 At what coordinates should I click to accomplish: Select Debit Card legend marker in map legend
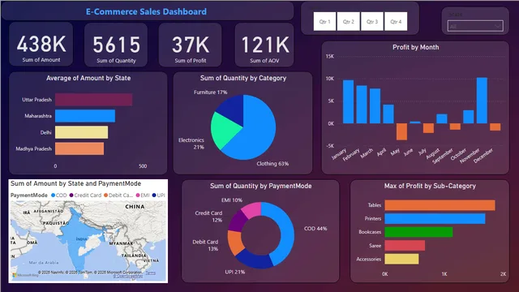[106, 195]
